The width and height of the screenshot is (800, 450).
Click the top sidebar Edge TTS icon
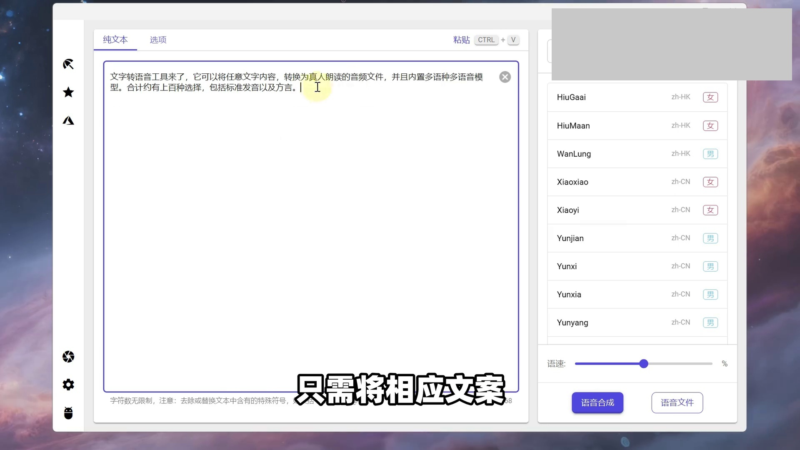tap(68, 64)
